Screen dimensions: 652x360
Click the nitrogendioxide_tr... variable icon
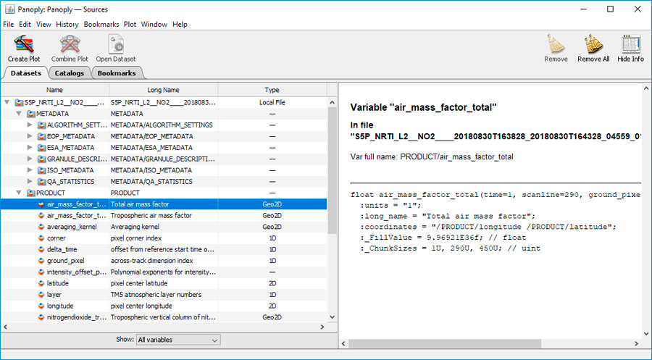coord(41,317)
